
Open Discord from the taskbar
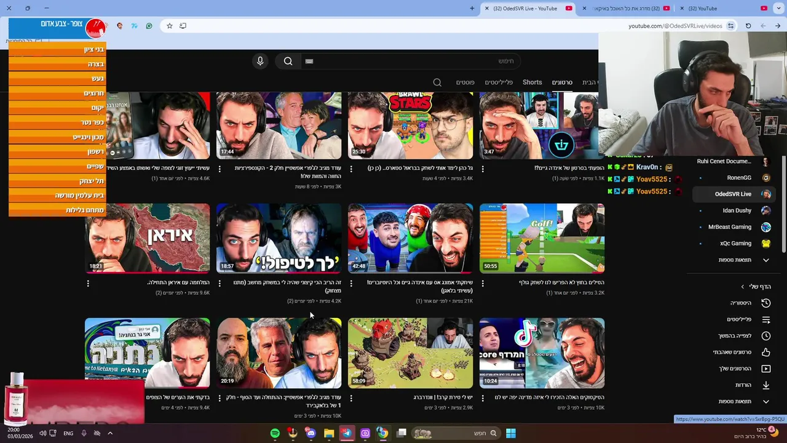(x=310, y=433)
